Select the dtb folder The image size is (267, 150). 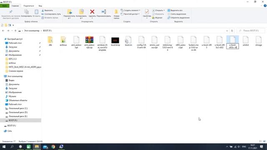pos(50,41)
